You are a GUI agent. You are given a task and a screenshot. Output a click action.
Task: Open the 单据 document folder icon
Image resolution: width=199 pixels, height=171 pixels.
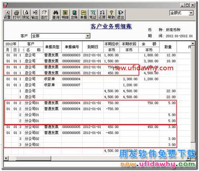84,15
